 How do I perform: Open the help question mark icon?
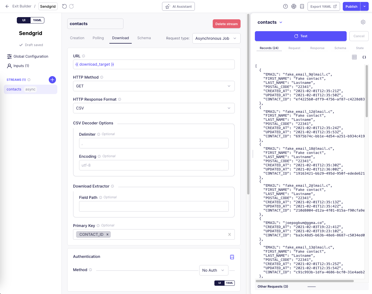pyautogui.click(x=285, y=6)
